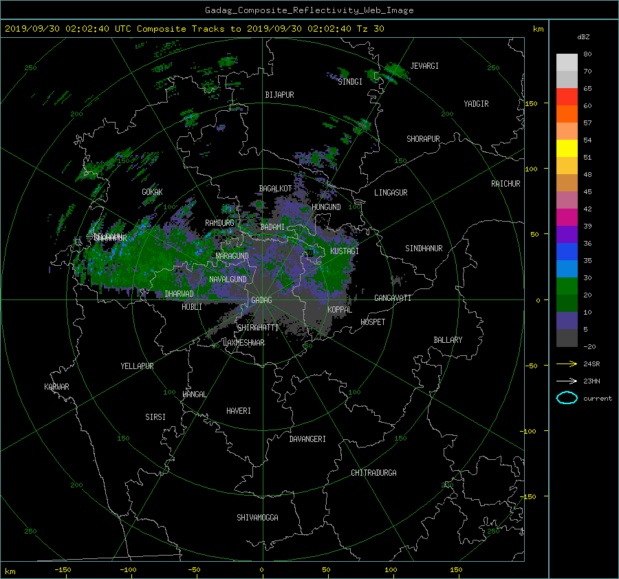Click the BALLARY city label
Image resolution: width=619 pixels, height=579 pixels.
coord(448,340)
